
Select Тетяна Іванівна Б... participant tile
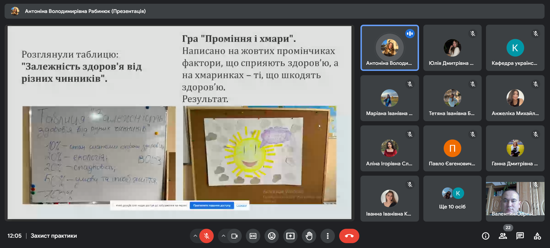point(452,98)
